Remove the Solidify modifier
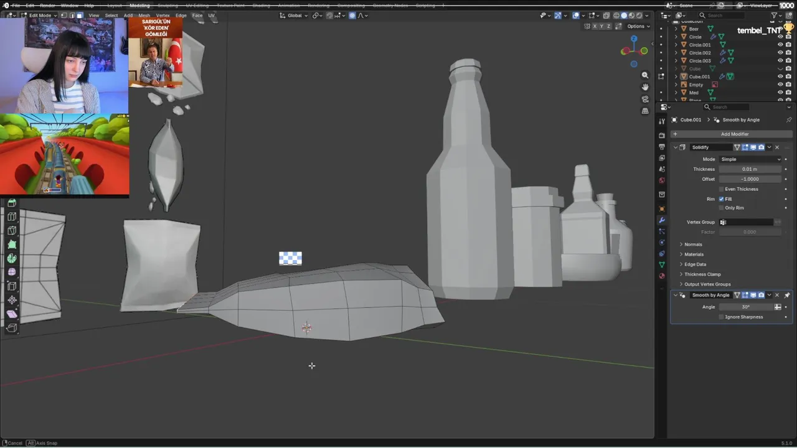Image resolution: width=797 pixels, height=448 pixels. point(776,147)
